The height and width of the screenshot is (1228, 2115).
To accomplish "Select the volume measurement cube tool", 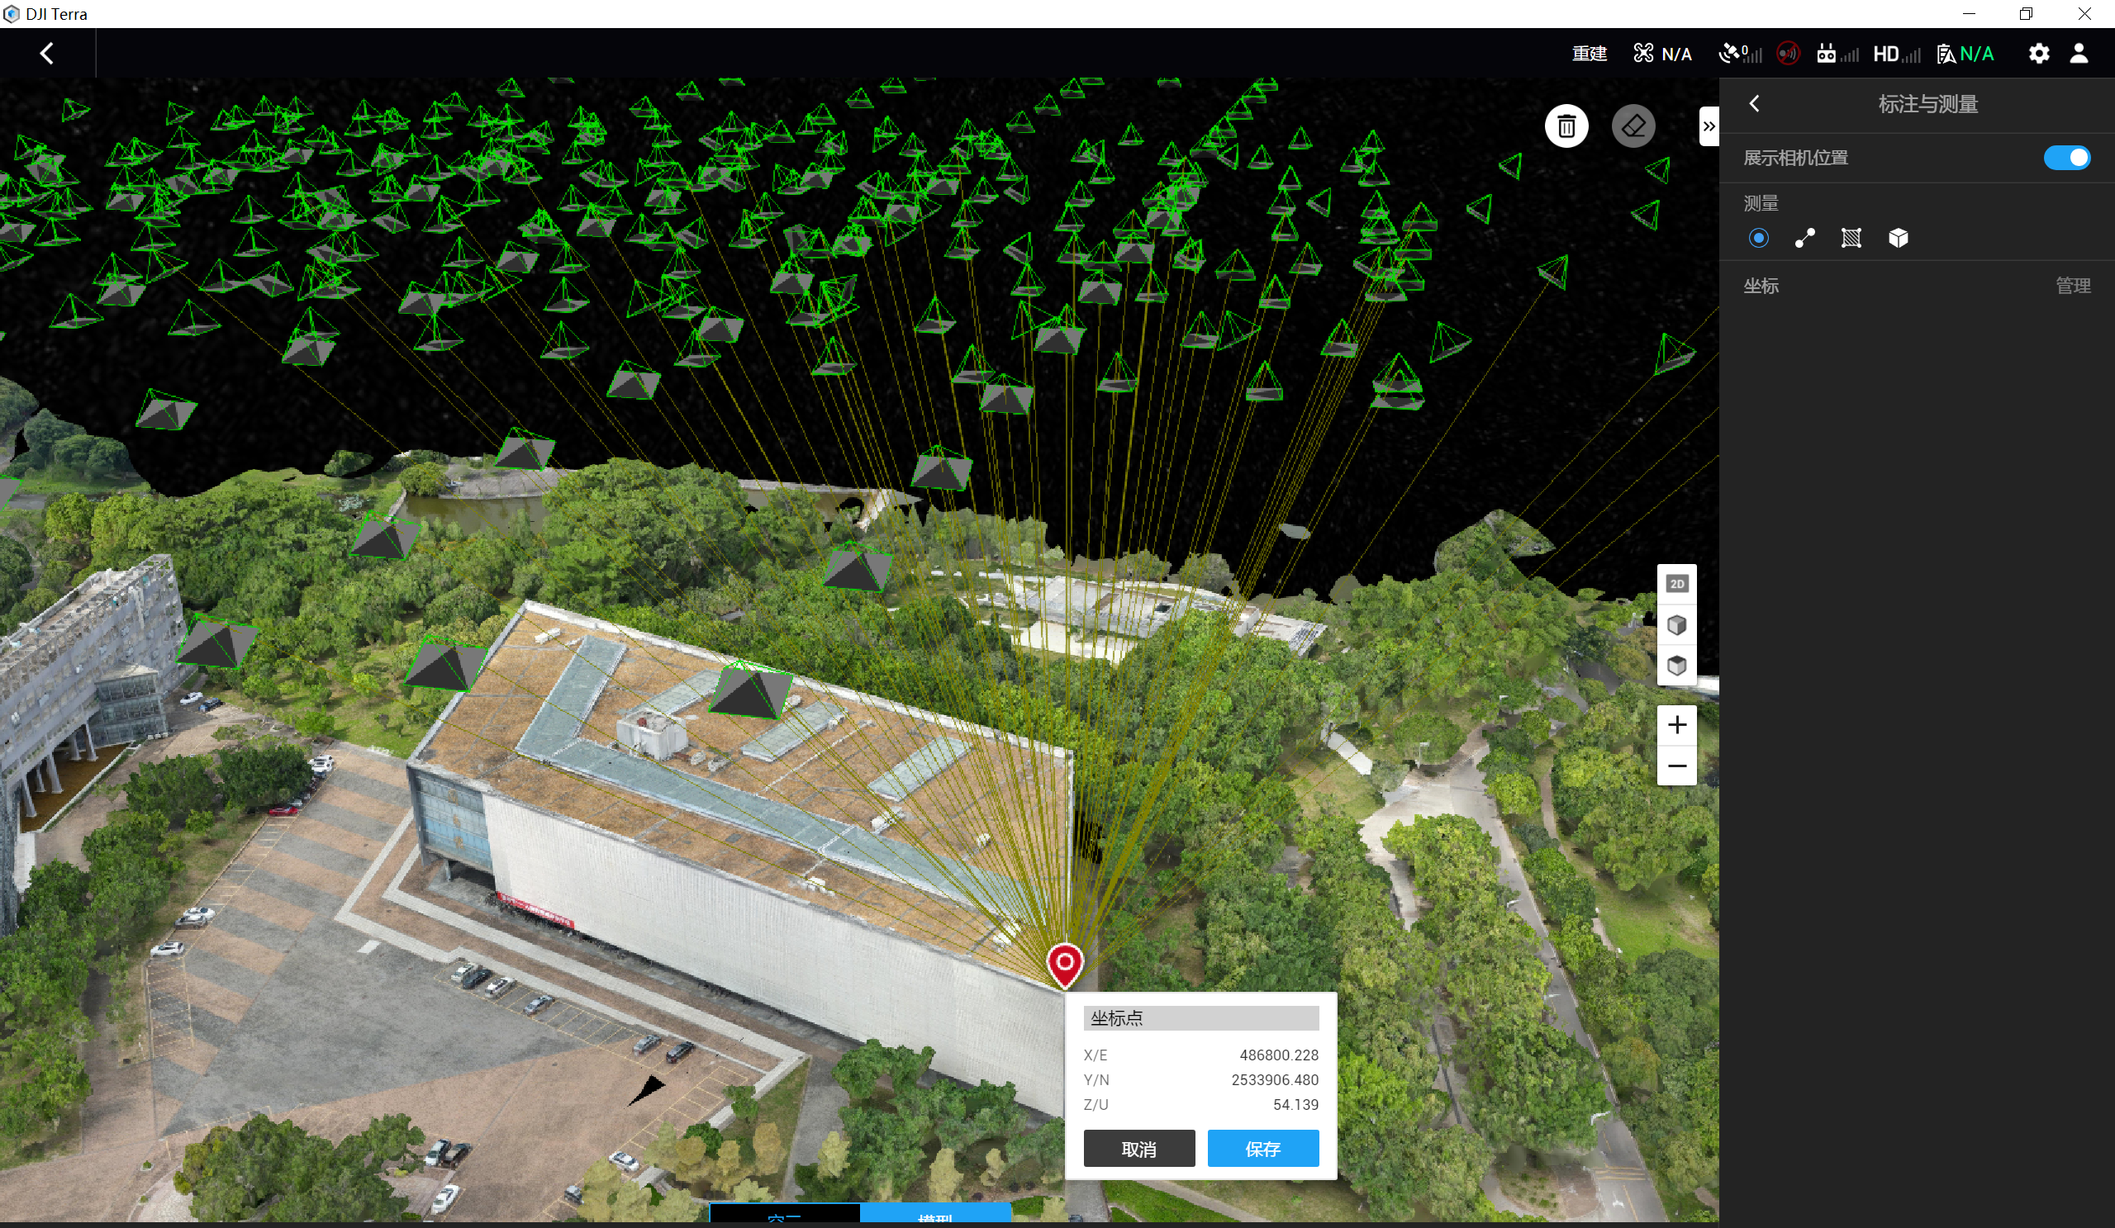I will click(x=1898, y=238).
